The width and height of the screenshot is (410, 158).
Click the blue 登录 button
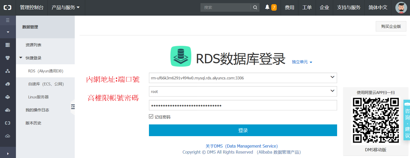[243, 130]
